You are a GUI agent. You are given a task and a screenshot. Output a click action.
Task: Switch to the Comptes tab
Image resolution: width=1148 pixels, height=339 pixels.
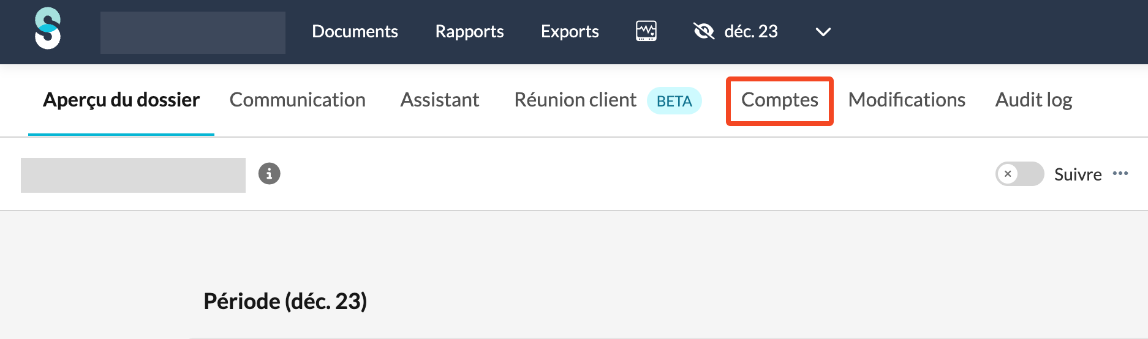(779, 100)
